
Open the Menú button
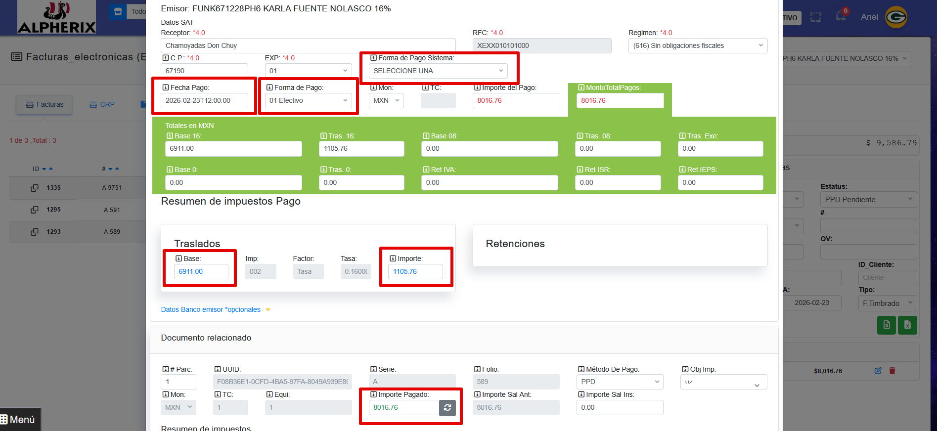tap(18, 420)
